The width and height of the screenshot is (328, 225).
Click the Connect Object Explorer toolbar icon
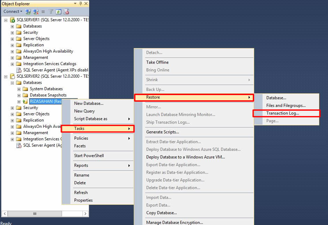(x=28, y=11)
